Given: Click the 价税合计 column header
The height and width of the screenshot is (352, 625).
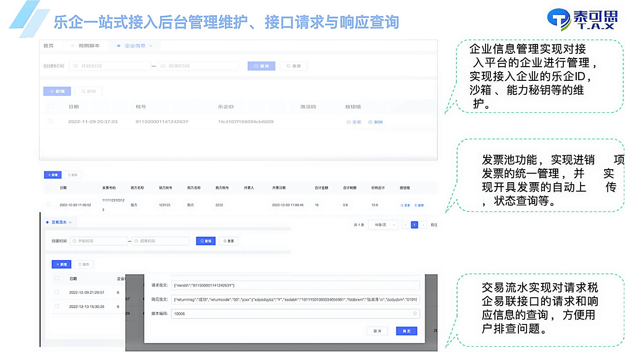Looking at the screenshot, I should [x=378, y=188].
